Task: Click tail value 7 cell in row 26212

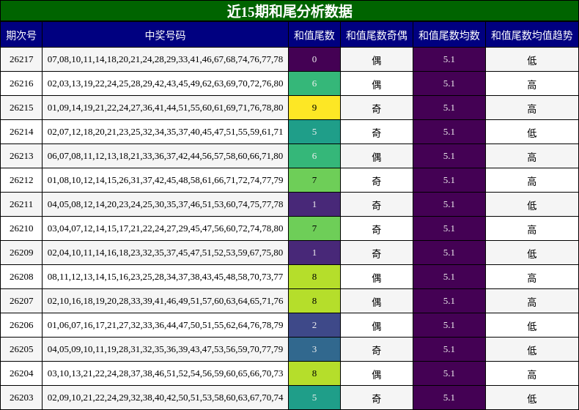Action: tap(314, 180)
